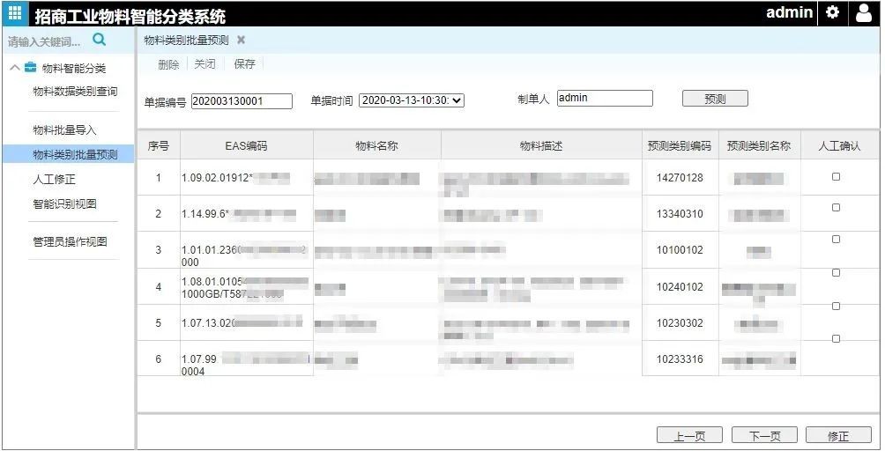Click 保存 in the toolbar
Viewport: 885px width, 451px height.
244,64
